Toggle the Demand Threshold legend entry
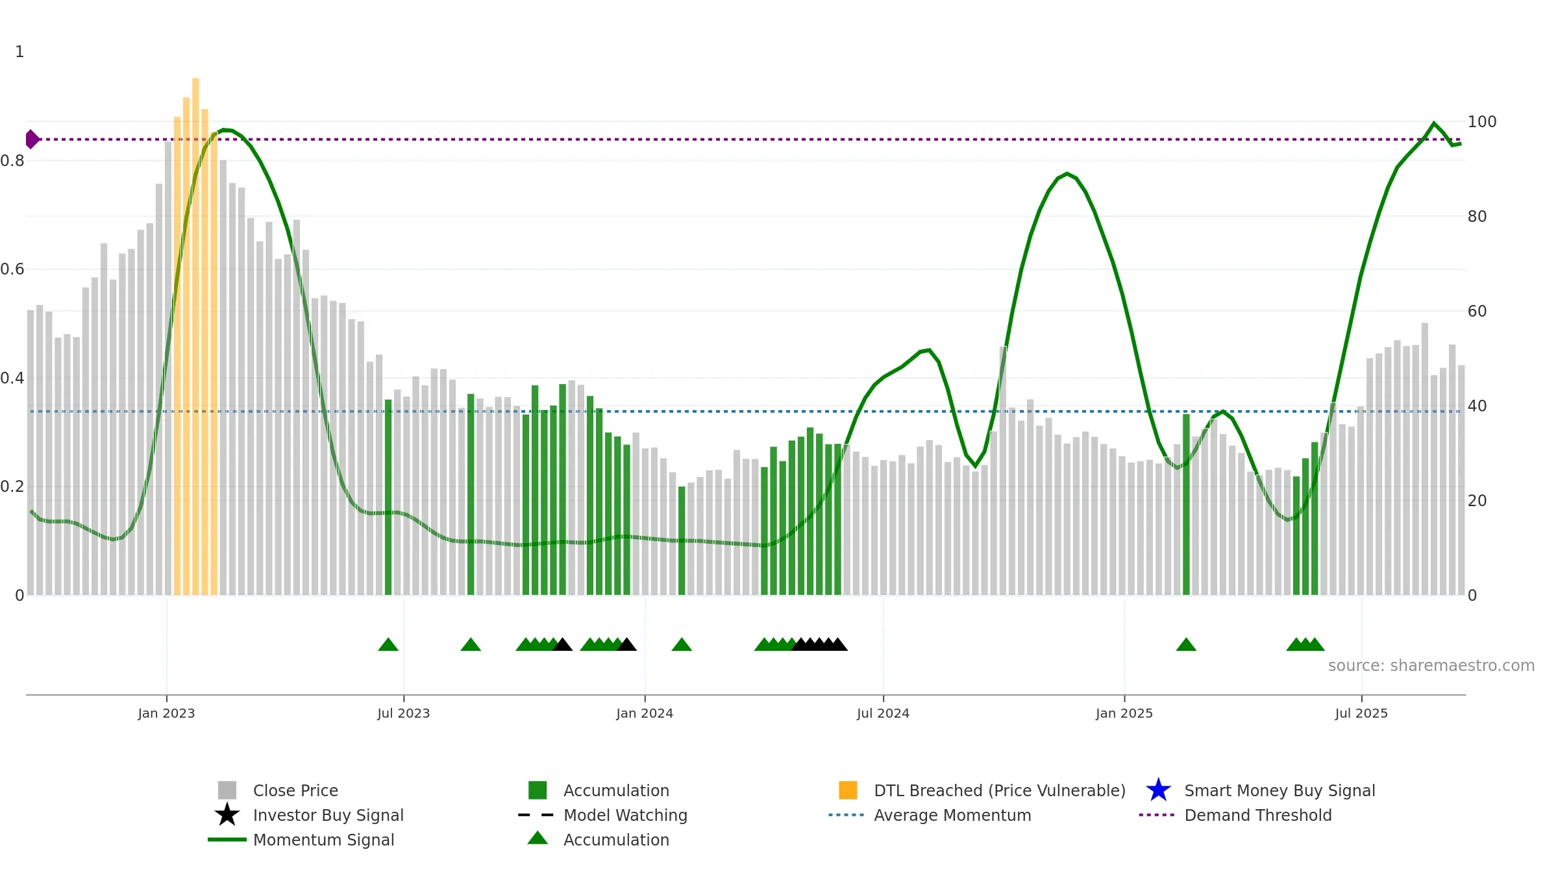This screenshot has width=1558, height=876. point(1235,815)
